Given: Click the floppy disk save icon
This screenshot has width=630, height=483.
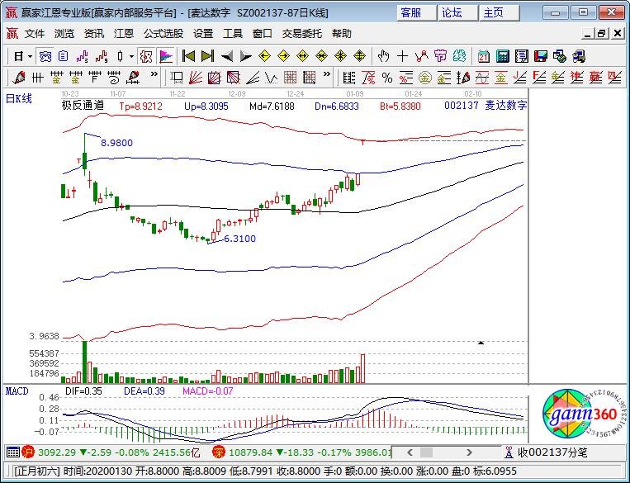Looking at the screenshot, I should coord(540,56).
